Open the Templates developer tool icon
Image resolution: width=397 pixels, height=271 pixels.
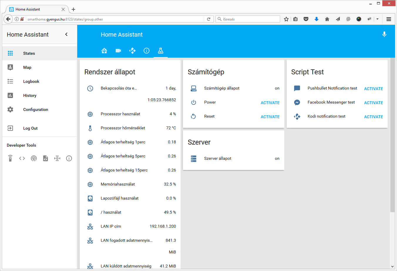[x=46, y=158]
